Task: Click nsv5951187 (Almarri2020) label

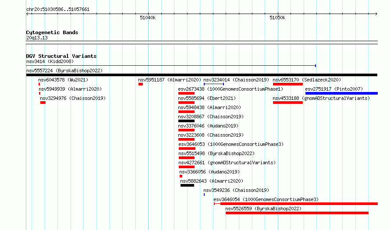Action: [x=170, y=80]
